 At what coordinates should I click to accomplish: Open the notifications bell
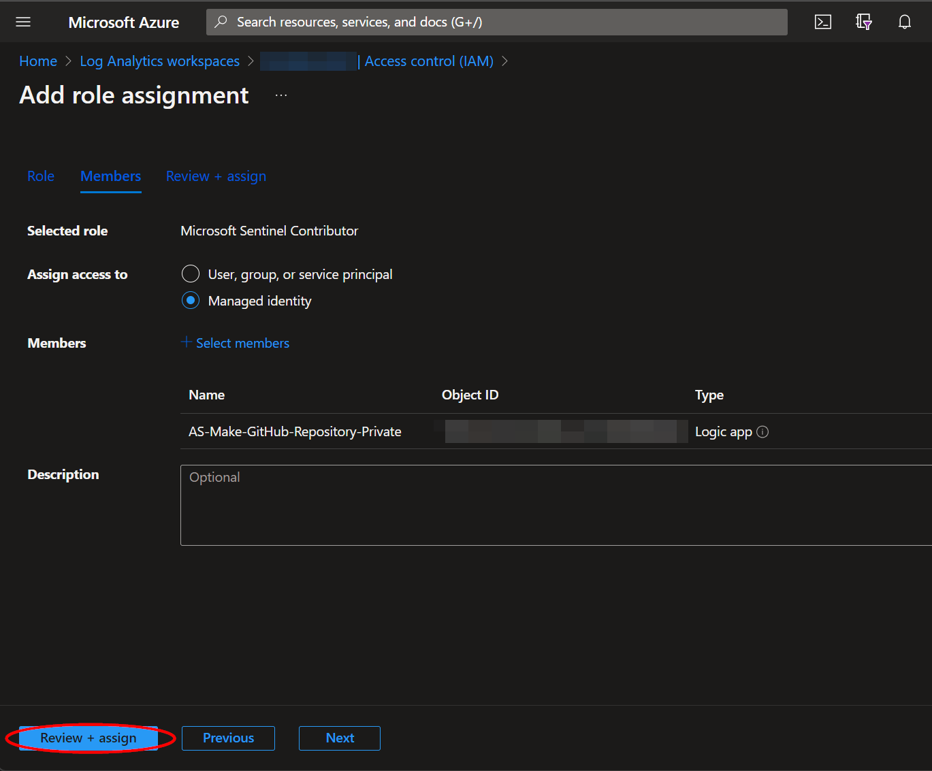click(x=905, y=22)
